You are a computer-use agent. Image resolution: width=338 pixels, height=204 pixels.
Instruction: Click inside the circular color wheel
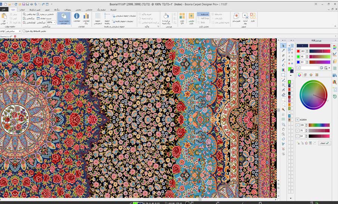coord(313,95)
